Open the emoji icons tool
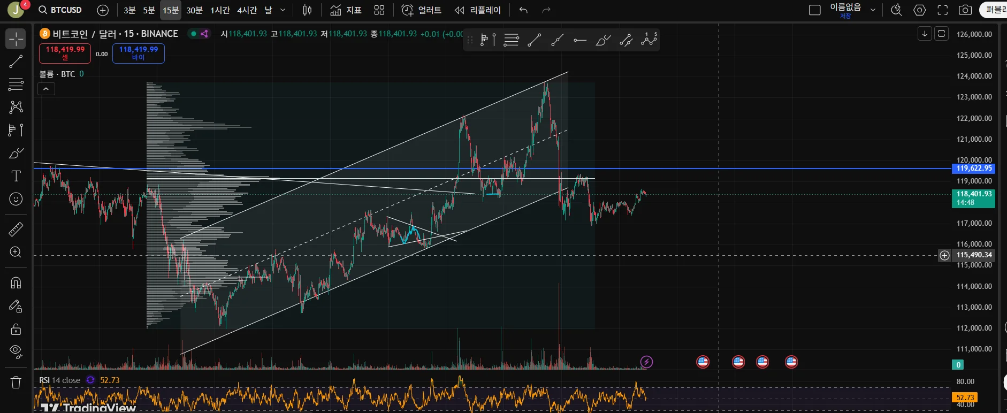 pos(16,199)
